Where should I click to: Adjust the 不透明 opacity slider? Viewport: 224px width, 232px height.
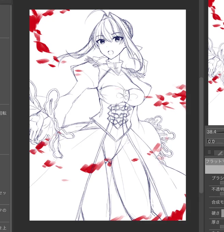pos(222,194)
